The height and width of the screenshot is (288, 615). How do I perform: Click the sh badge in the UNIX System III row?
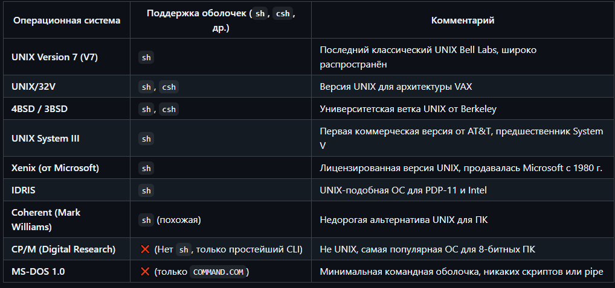[x=146, y=139]
